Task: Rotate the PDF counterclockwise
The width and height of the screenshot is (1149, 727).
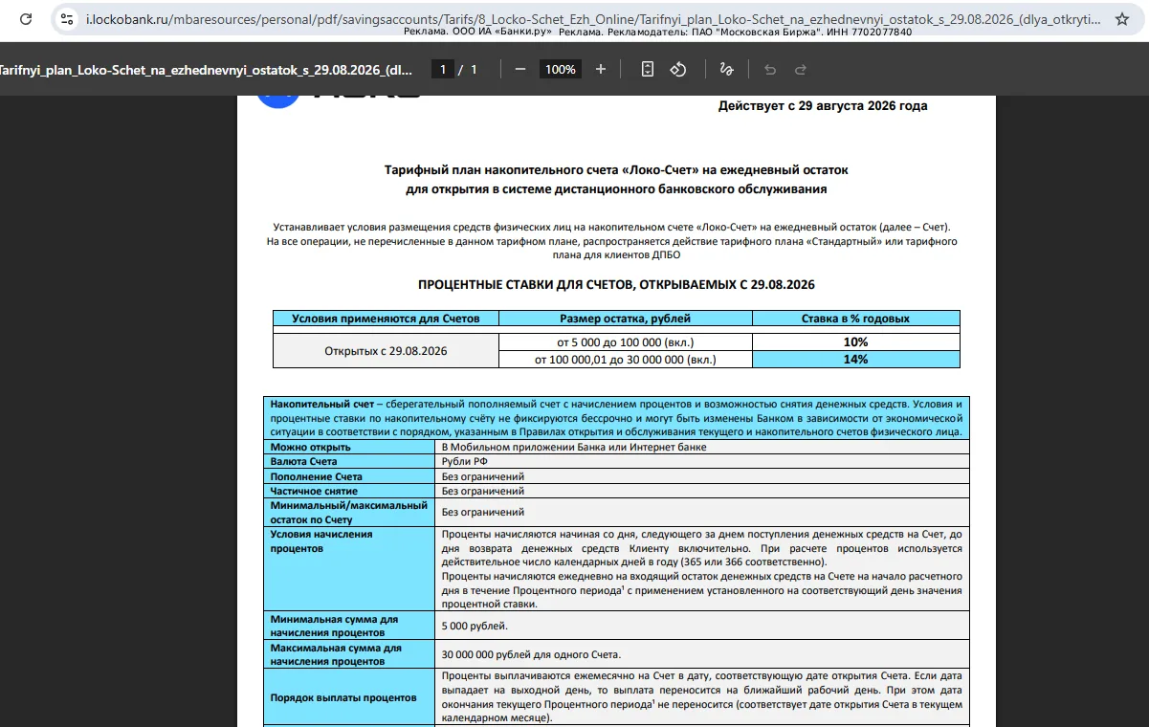Action: tap(678, 69)
